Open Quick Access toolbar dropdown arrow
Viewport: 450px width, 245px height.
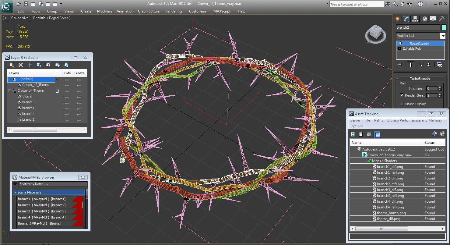pos(61,4)
